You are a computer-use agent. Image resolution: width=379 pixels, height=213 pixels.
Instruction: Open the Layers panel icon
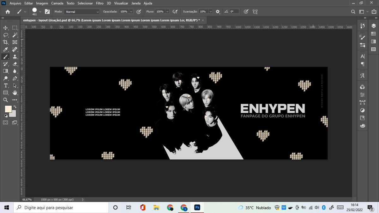pyautogui.click(x=373, y=26)
